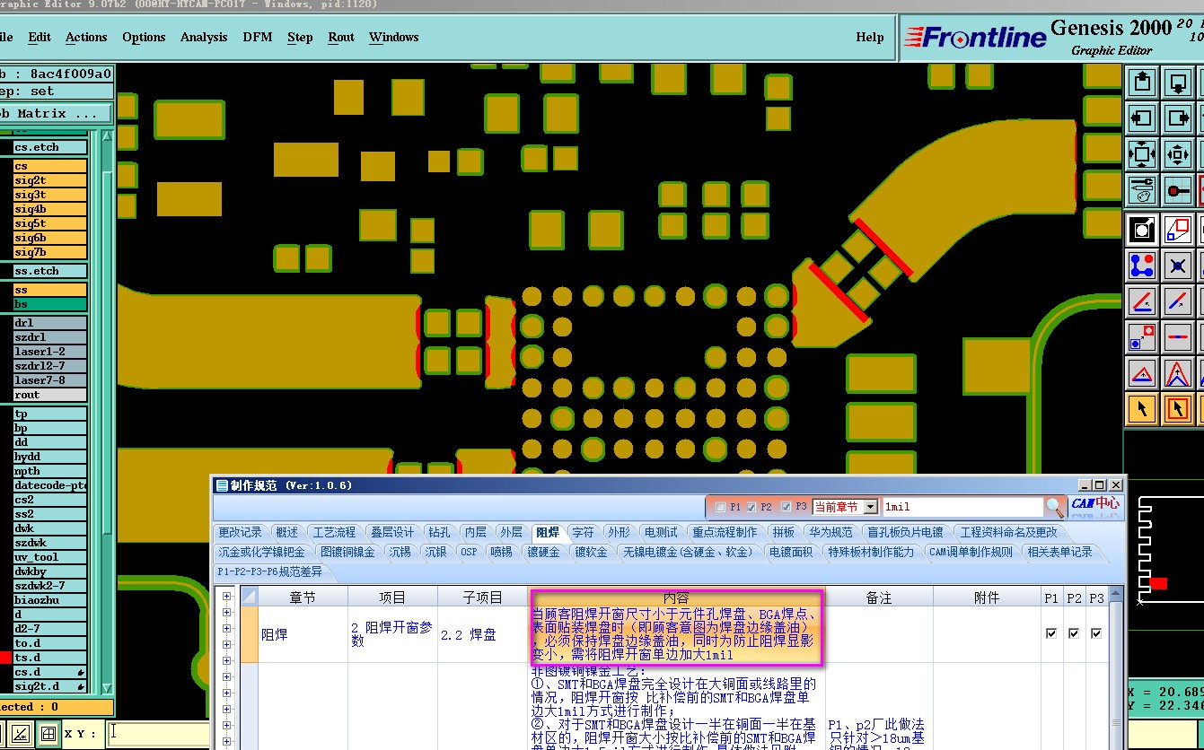This screenshot has width=1204, height=750.
Task: Click the 2.2 焊盘 cell
Action: (483, 634)
